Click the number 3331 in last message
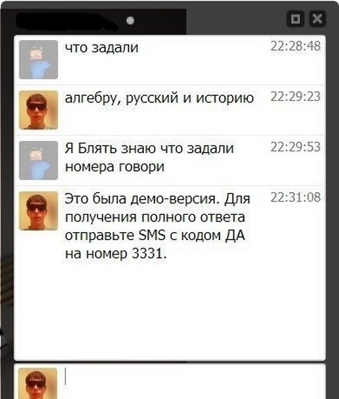Viewport: 339px width, 399px height. tap(147, 254)
